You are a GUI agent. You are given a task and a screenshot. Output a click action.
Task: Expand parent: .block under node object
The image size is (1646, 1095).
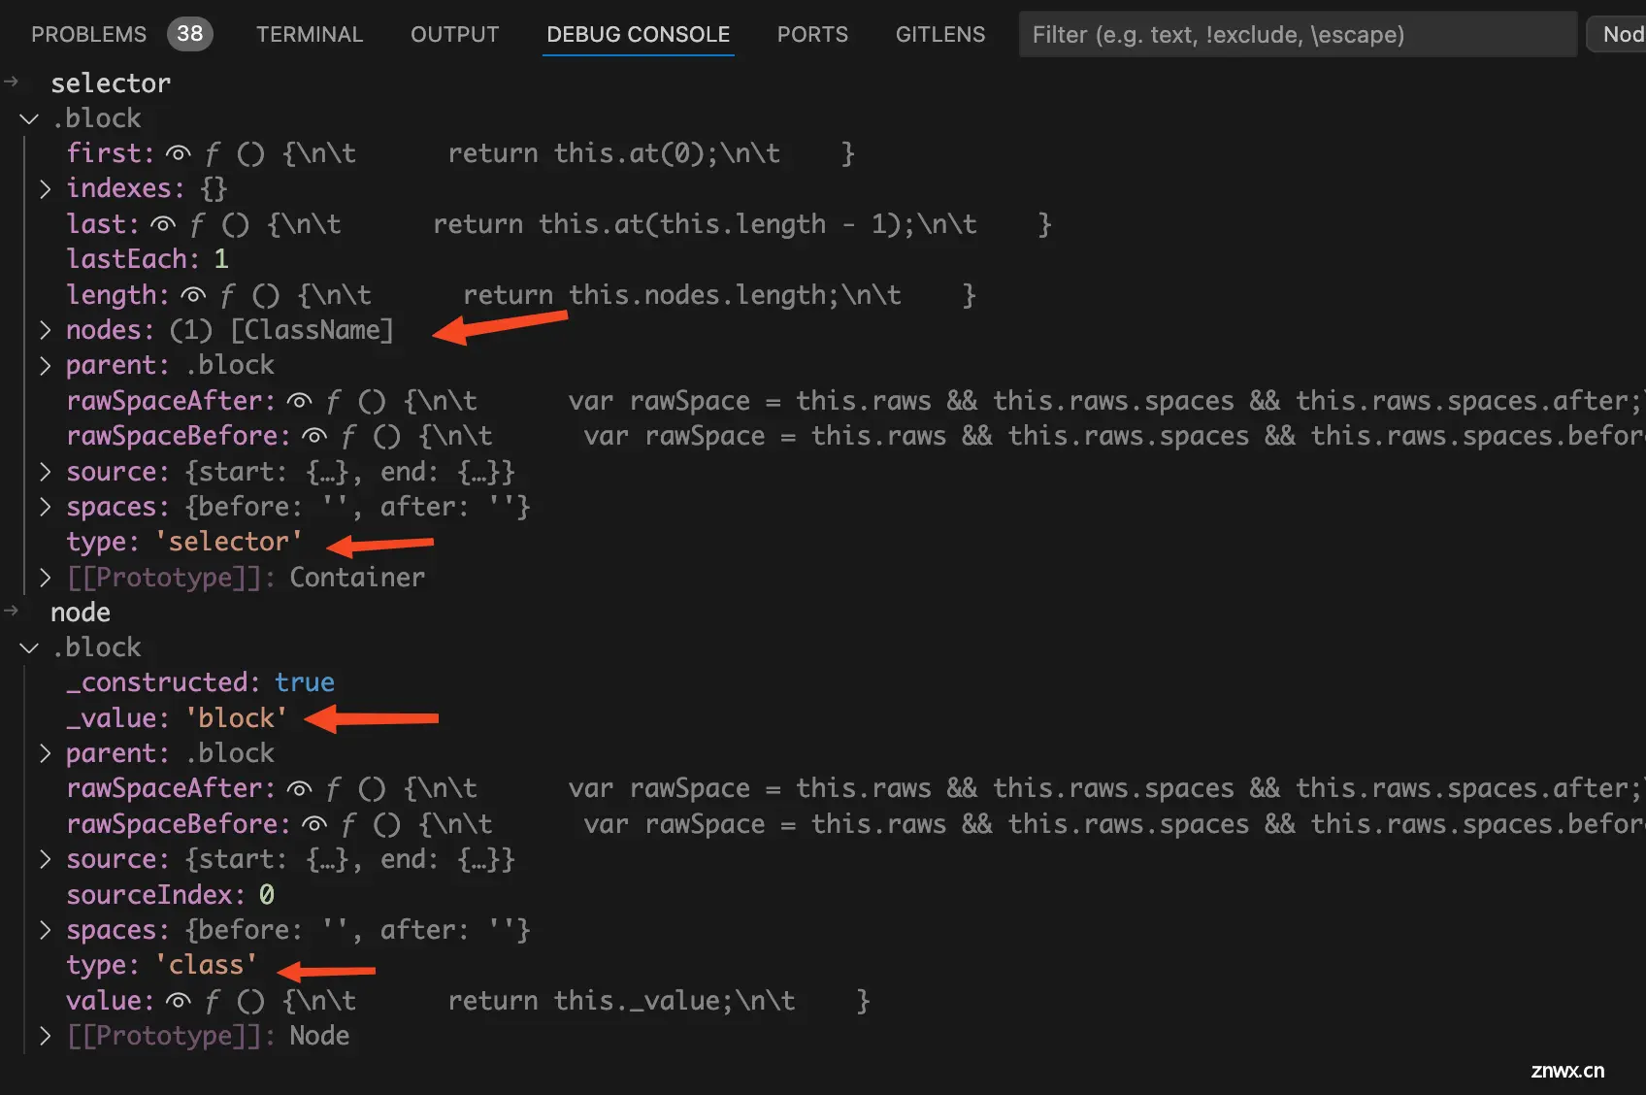click(x=45, y=753)
